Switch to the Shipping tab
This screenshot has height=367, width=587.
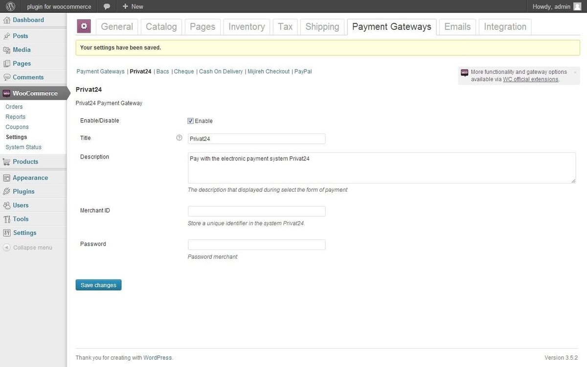tap(322, 27)
